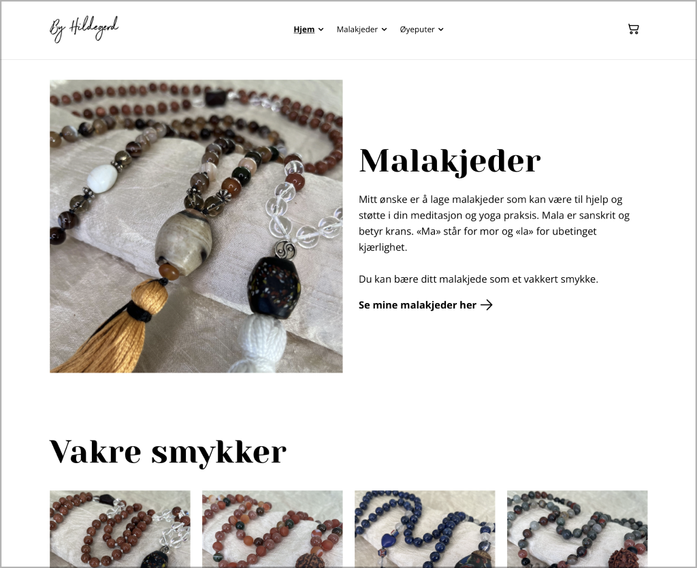Click the Du kan bære ditt malakjede sentence
Screen dimensions: 697x568
tap(479, 279)
